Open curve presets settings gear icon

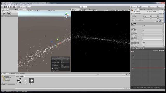pyautogui.click(x=132, y=88)
